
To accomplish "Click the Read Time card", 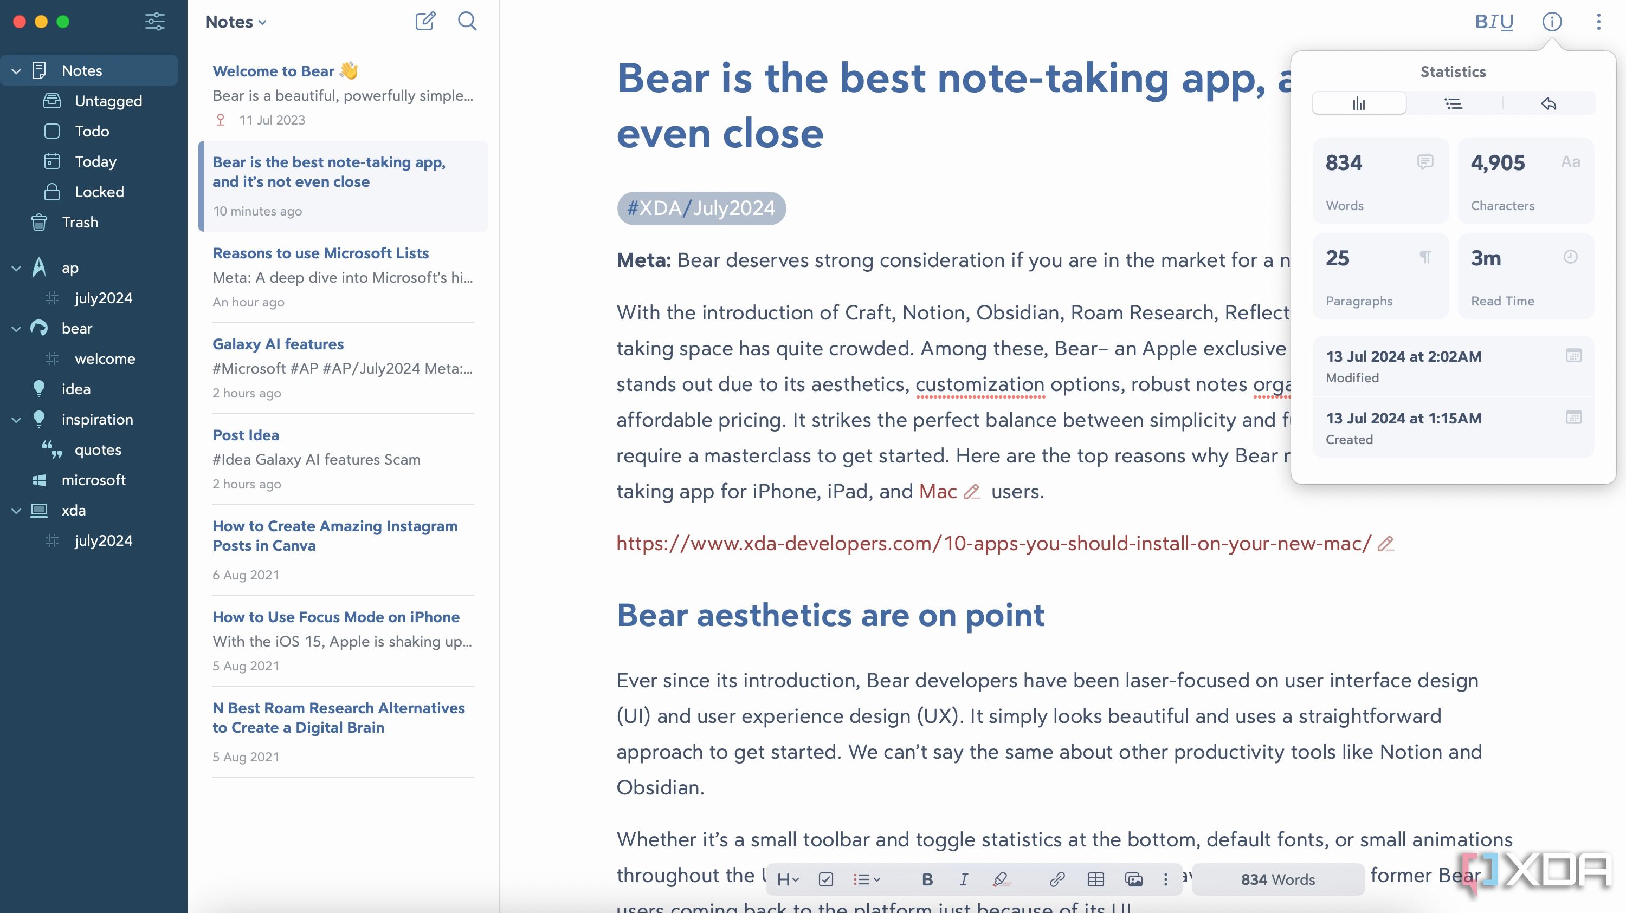I will point(1526,276).
